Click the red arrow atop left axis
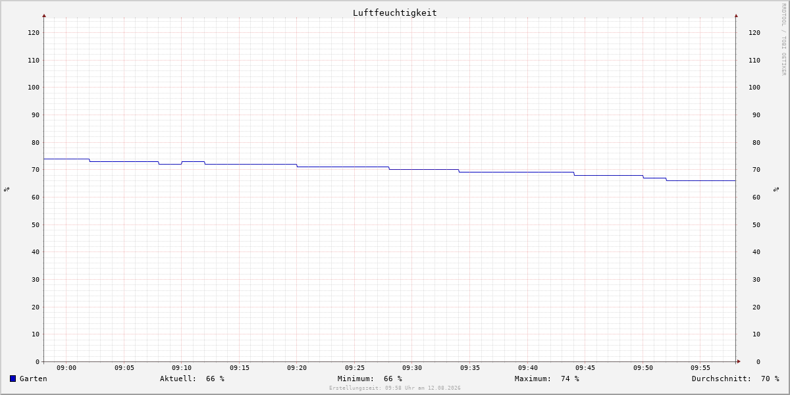Viewport: 790px width, 395px height. (x=44, y=15)
